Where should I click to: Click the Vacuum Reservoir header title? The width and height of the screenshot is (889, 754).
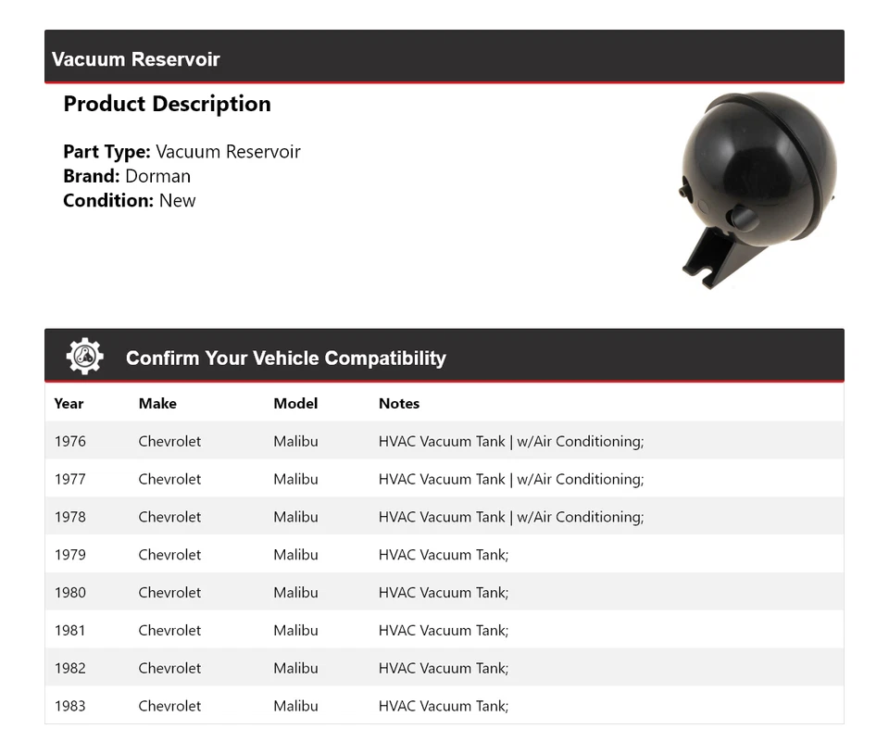(x=136, y=59)
